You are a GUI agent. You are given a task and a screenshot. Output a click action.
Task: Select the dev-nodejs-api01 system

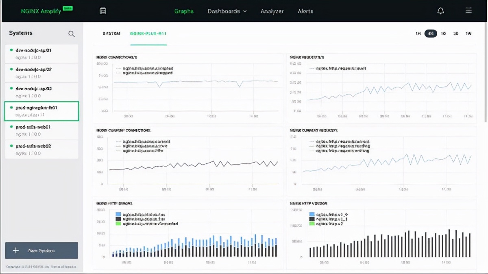tap(41, 54)
